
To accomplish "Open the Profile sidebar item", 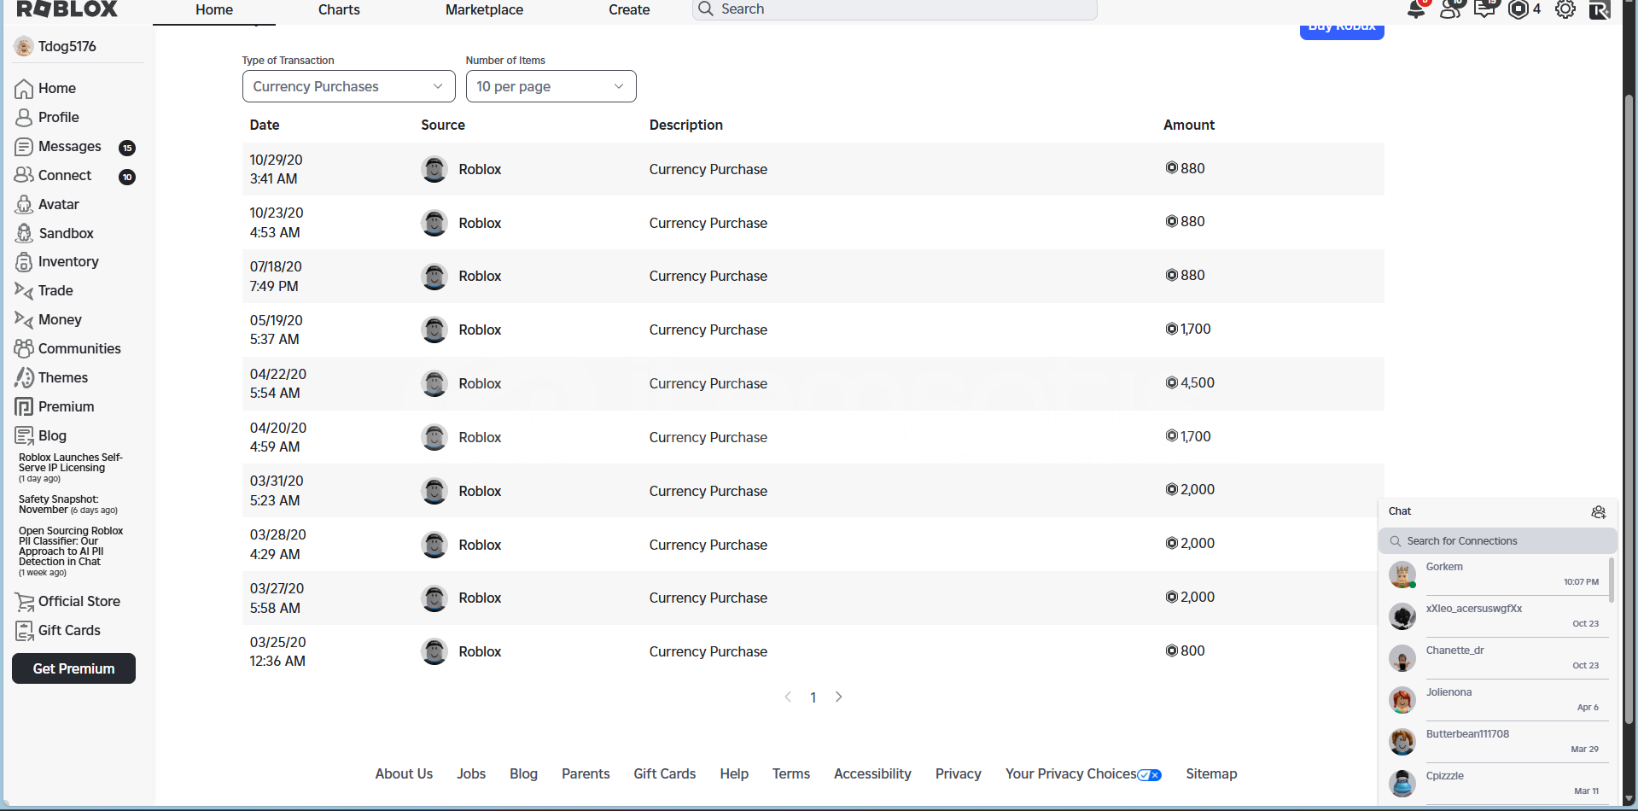I will pyautogui.click(x=47, y=117).
